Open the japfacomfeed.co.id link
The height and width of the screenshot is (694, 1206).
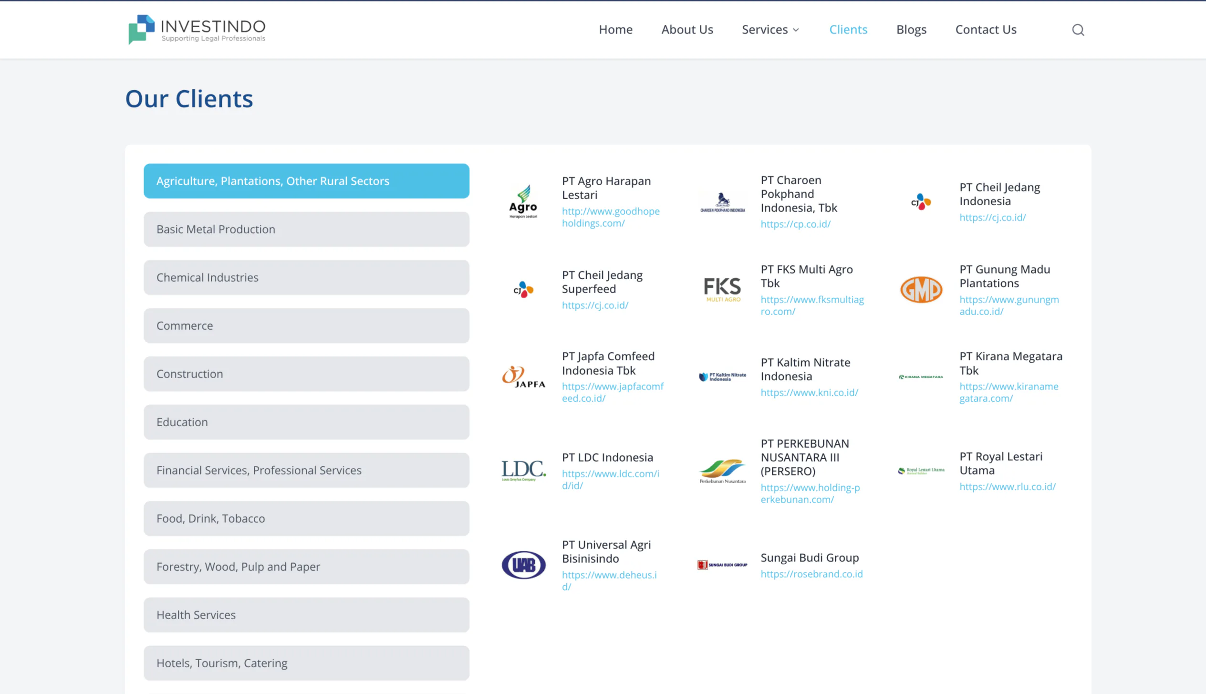pyautogui.click(x=613, y=392)
